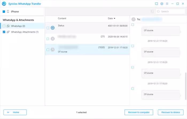Toggle the iPhone device checkbox
187x119 pixels.
point(4,11)
